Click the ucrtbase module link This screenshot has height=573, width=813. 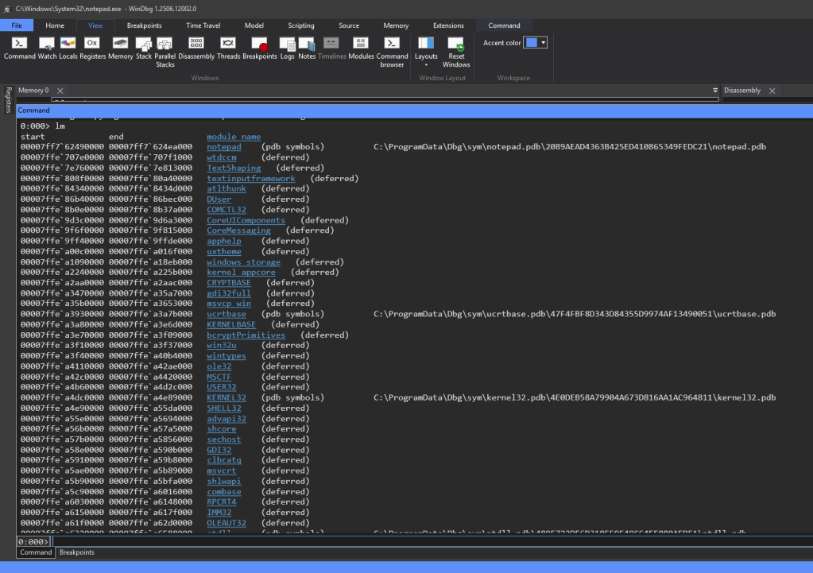point(226,314)
